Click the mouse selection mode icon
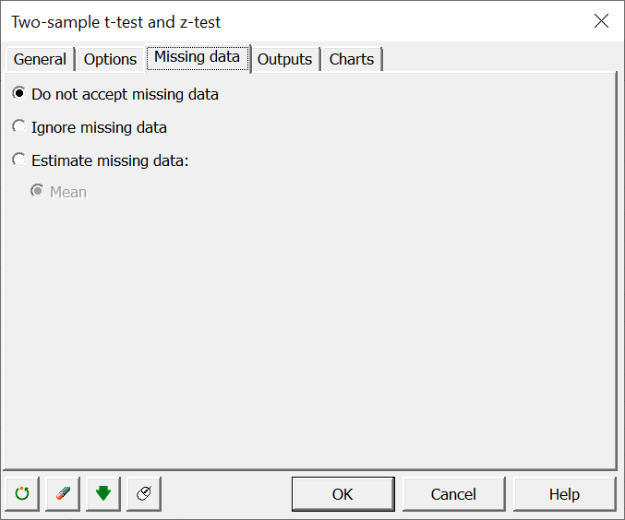The width and height of the screenshot is (625, 520). pos(144,493)
